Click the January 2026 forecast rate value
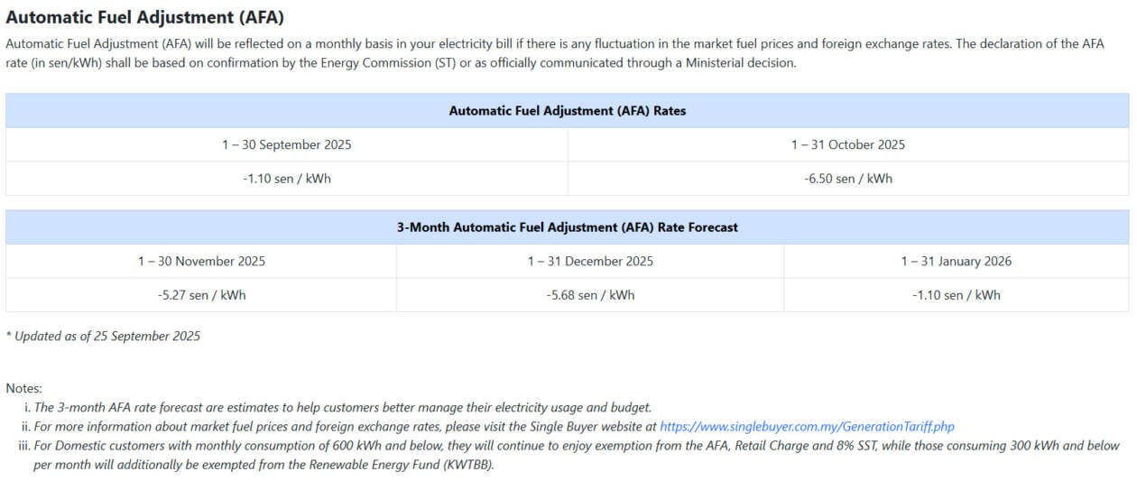This screenshot has width=1137, height=481. tap(956, 295)
